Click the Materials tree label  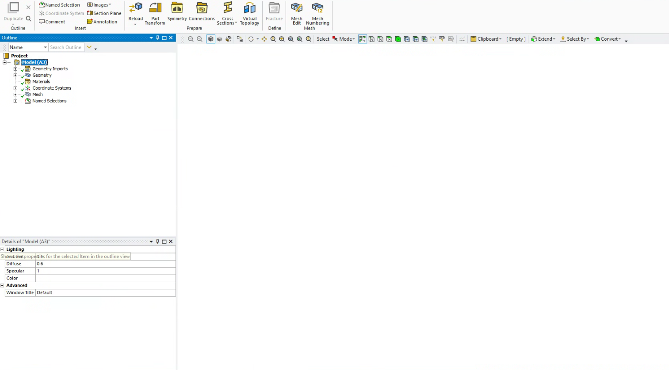click(41, 82)
